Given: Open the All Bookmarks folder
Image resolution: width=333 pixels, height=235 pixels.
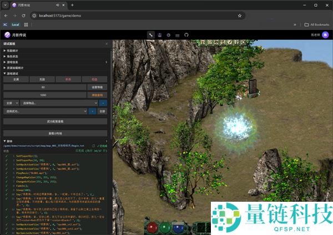Looking at the screenshot, I should [317, 24].
